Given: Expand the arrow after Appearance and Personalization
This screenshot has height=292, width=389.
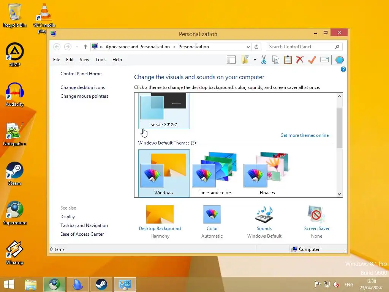Looking at the screenshot, I should pyautogui.click(x=174, y=47).
